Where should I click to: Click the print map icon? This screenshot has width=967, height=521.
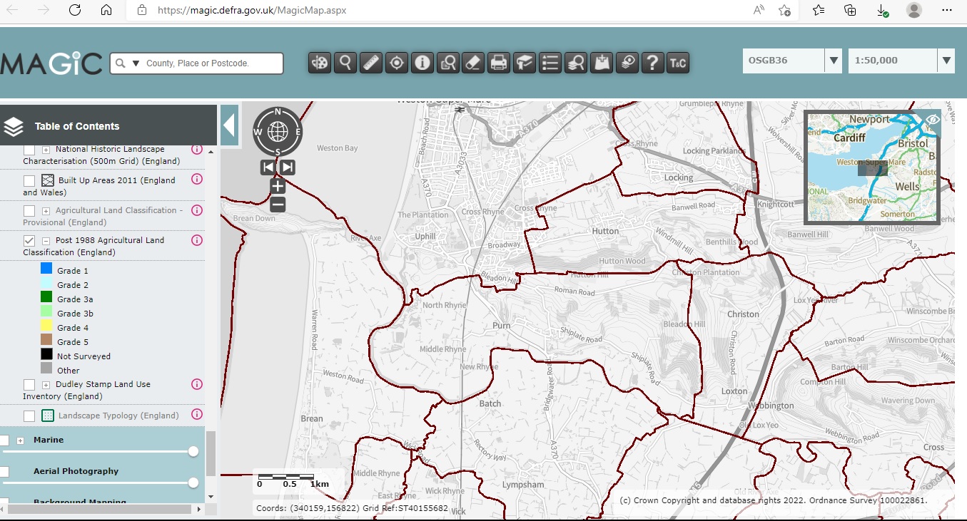pyautogui.click(x=499, y=63)
